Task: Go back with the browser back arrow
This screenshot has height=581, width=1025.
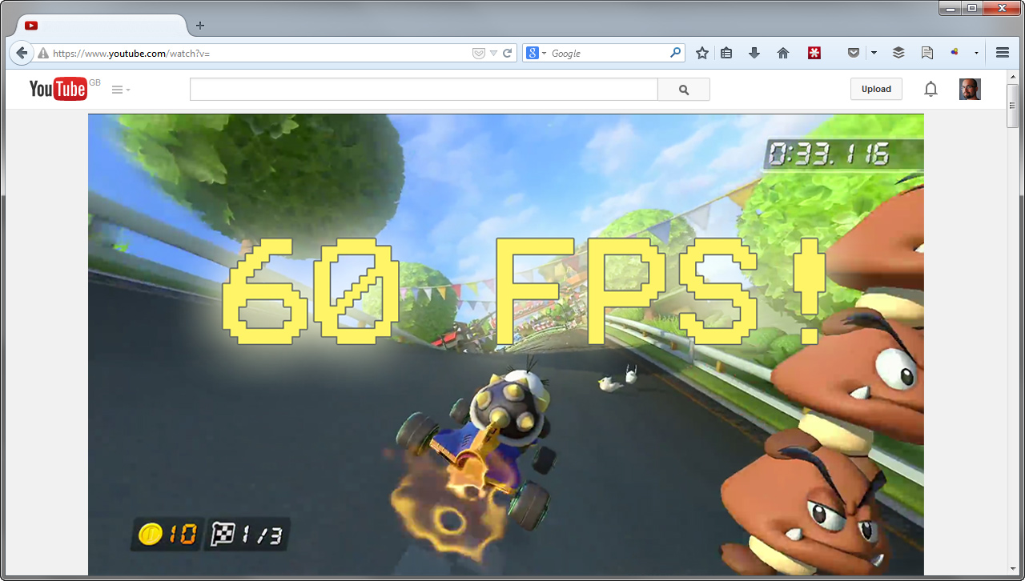Action: [22, 53]
